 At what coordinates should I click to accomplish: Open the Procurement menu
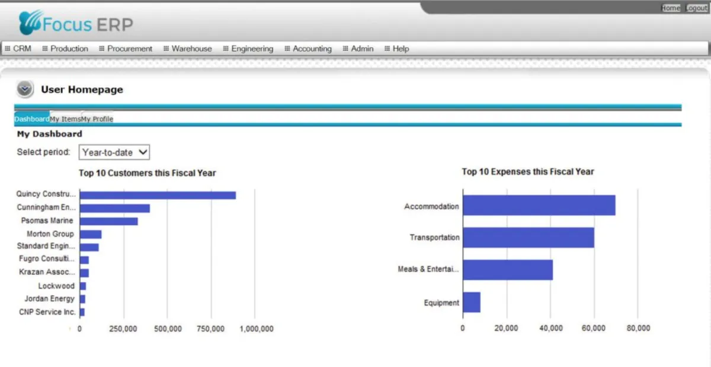pos(126,49)
